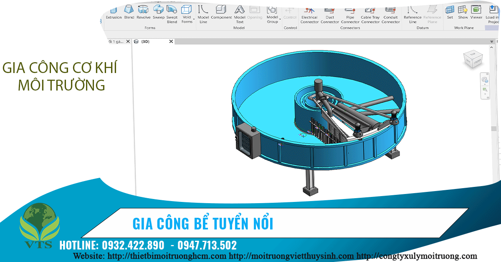Activate the Sweep tool
Image resolution: width=501 pixels, height=262 pixels.
[158, 13]
